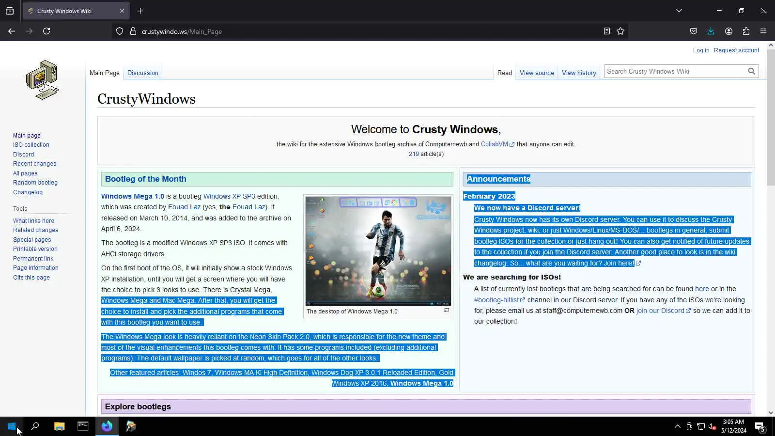This screenshot has width=775, height=436.
Task: Open ISO collection in sidebar
Action: click(x=31, y=145)
